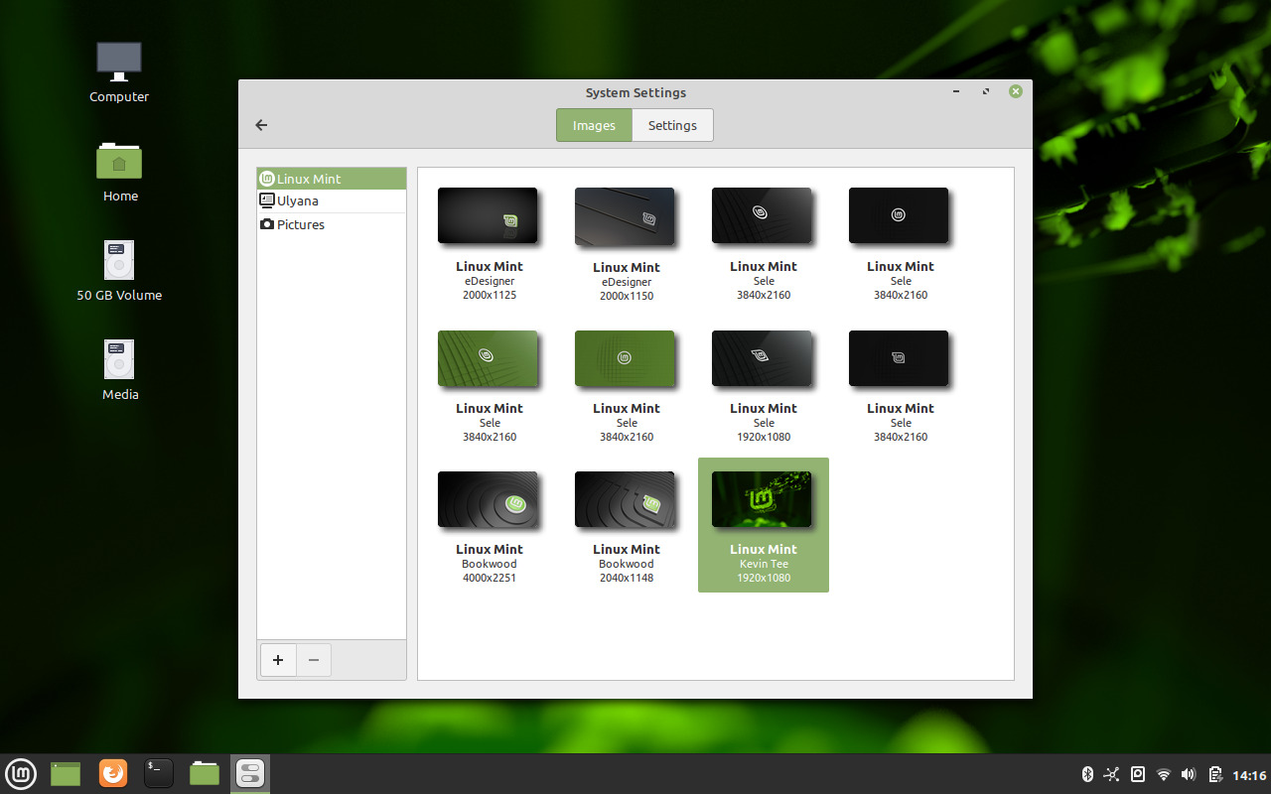
Task: Click the screen recorder tray icon beside Wi-Fi
Action: 1138,775
